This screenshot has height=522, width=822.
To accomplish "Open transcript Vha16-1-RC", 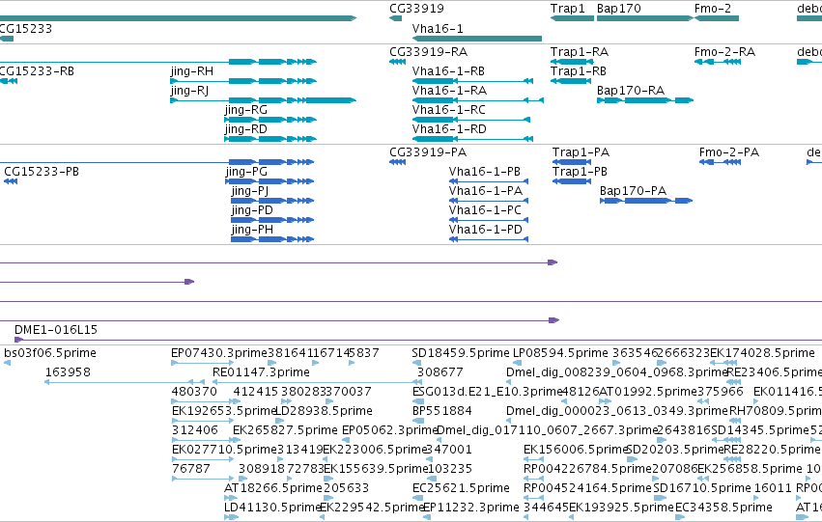I will [471, 120].
